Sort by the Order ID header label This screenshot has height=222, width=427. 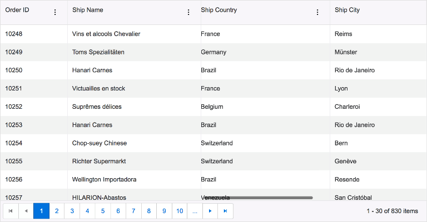[17, 10]
